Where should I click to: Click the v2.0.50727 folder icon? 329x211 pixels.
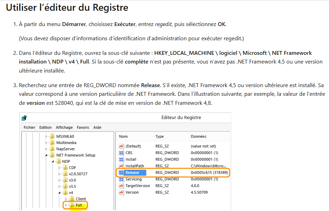tap(66, 174)
